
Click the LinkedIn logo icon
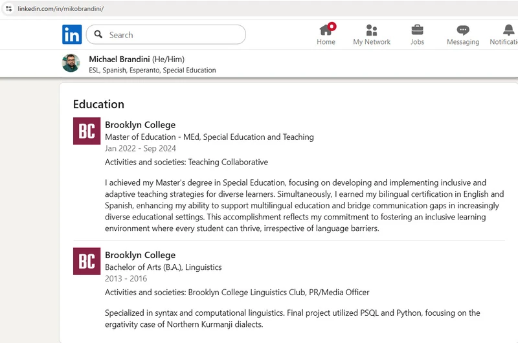tap(72, 34)
